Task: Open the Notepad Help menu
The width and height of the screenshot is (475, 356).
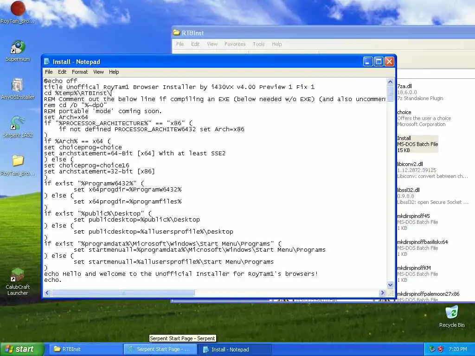Action: point(114,72)
